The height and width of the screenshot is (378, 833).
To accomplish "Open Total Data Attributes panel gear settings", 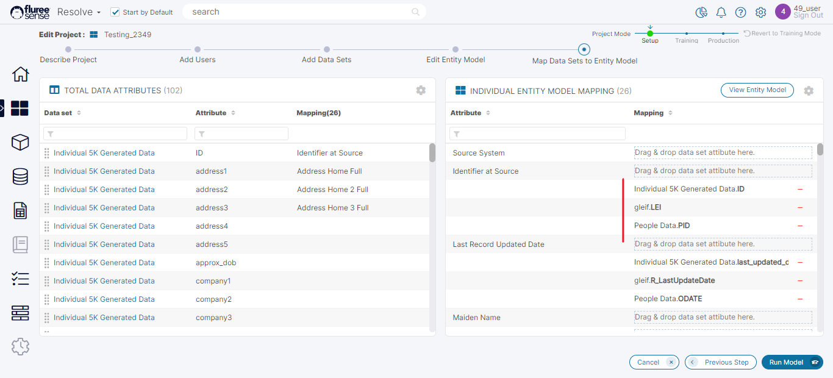I will pyautogui.click(x=421, y=90).
